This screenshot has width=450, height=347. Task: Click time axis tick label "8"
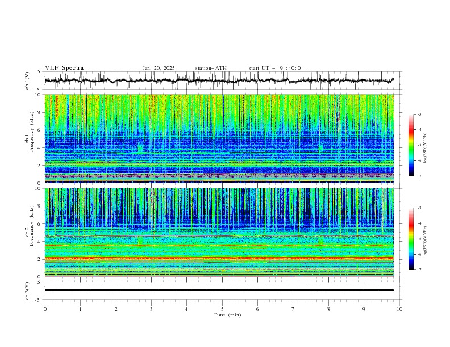coord(328,309)
